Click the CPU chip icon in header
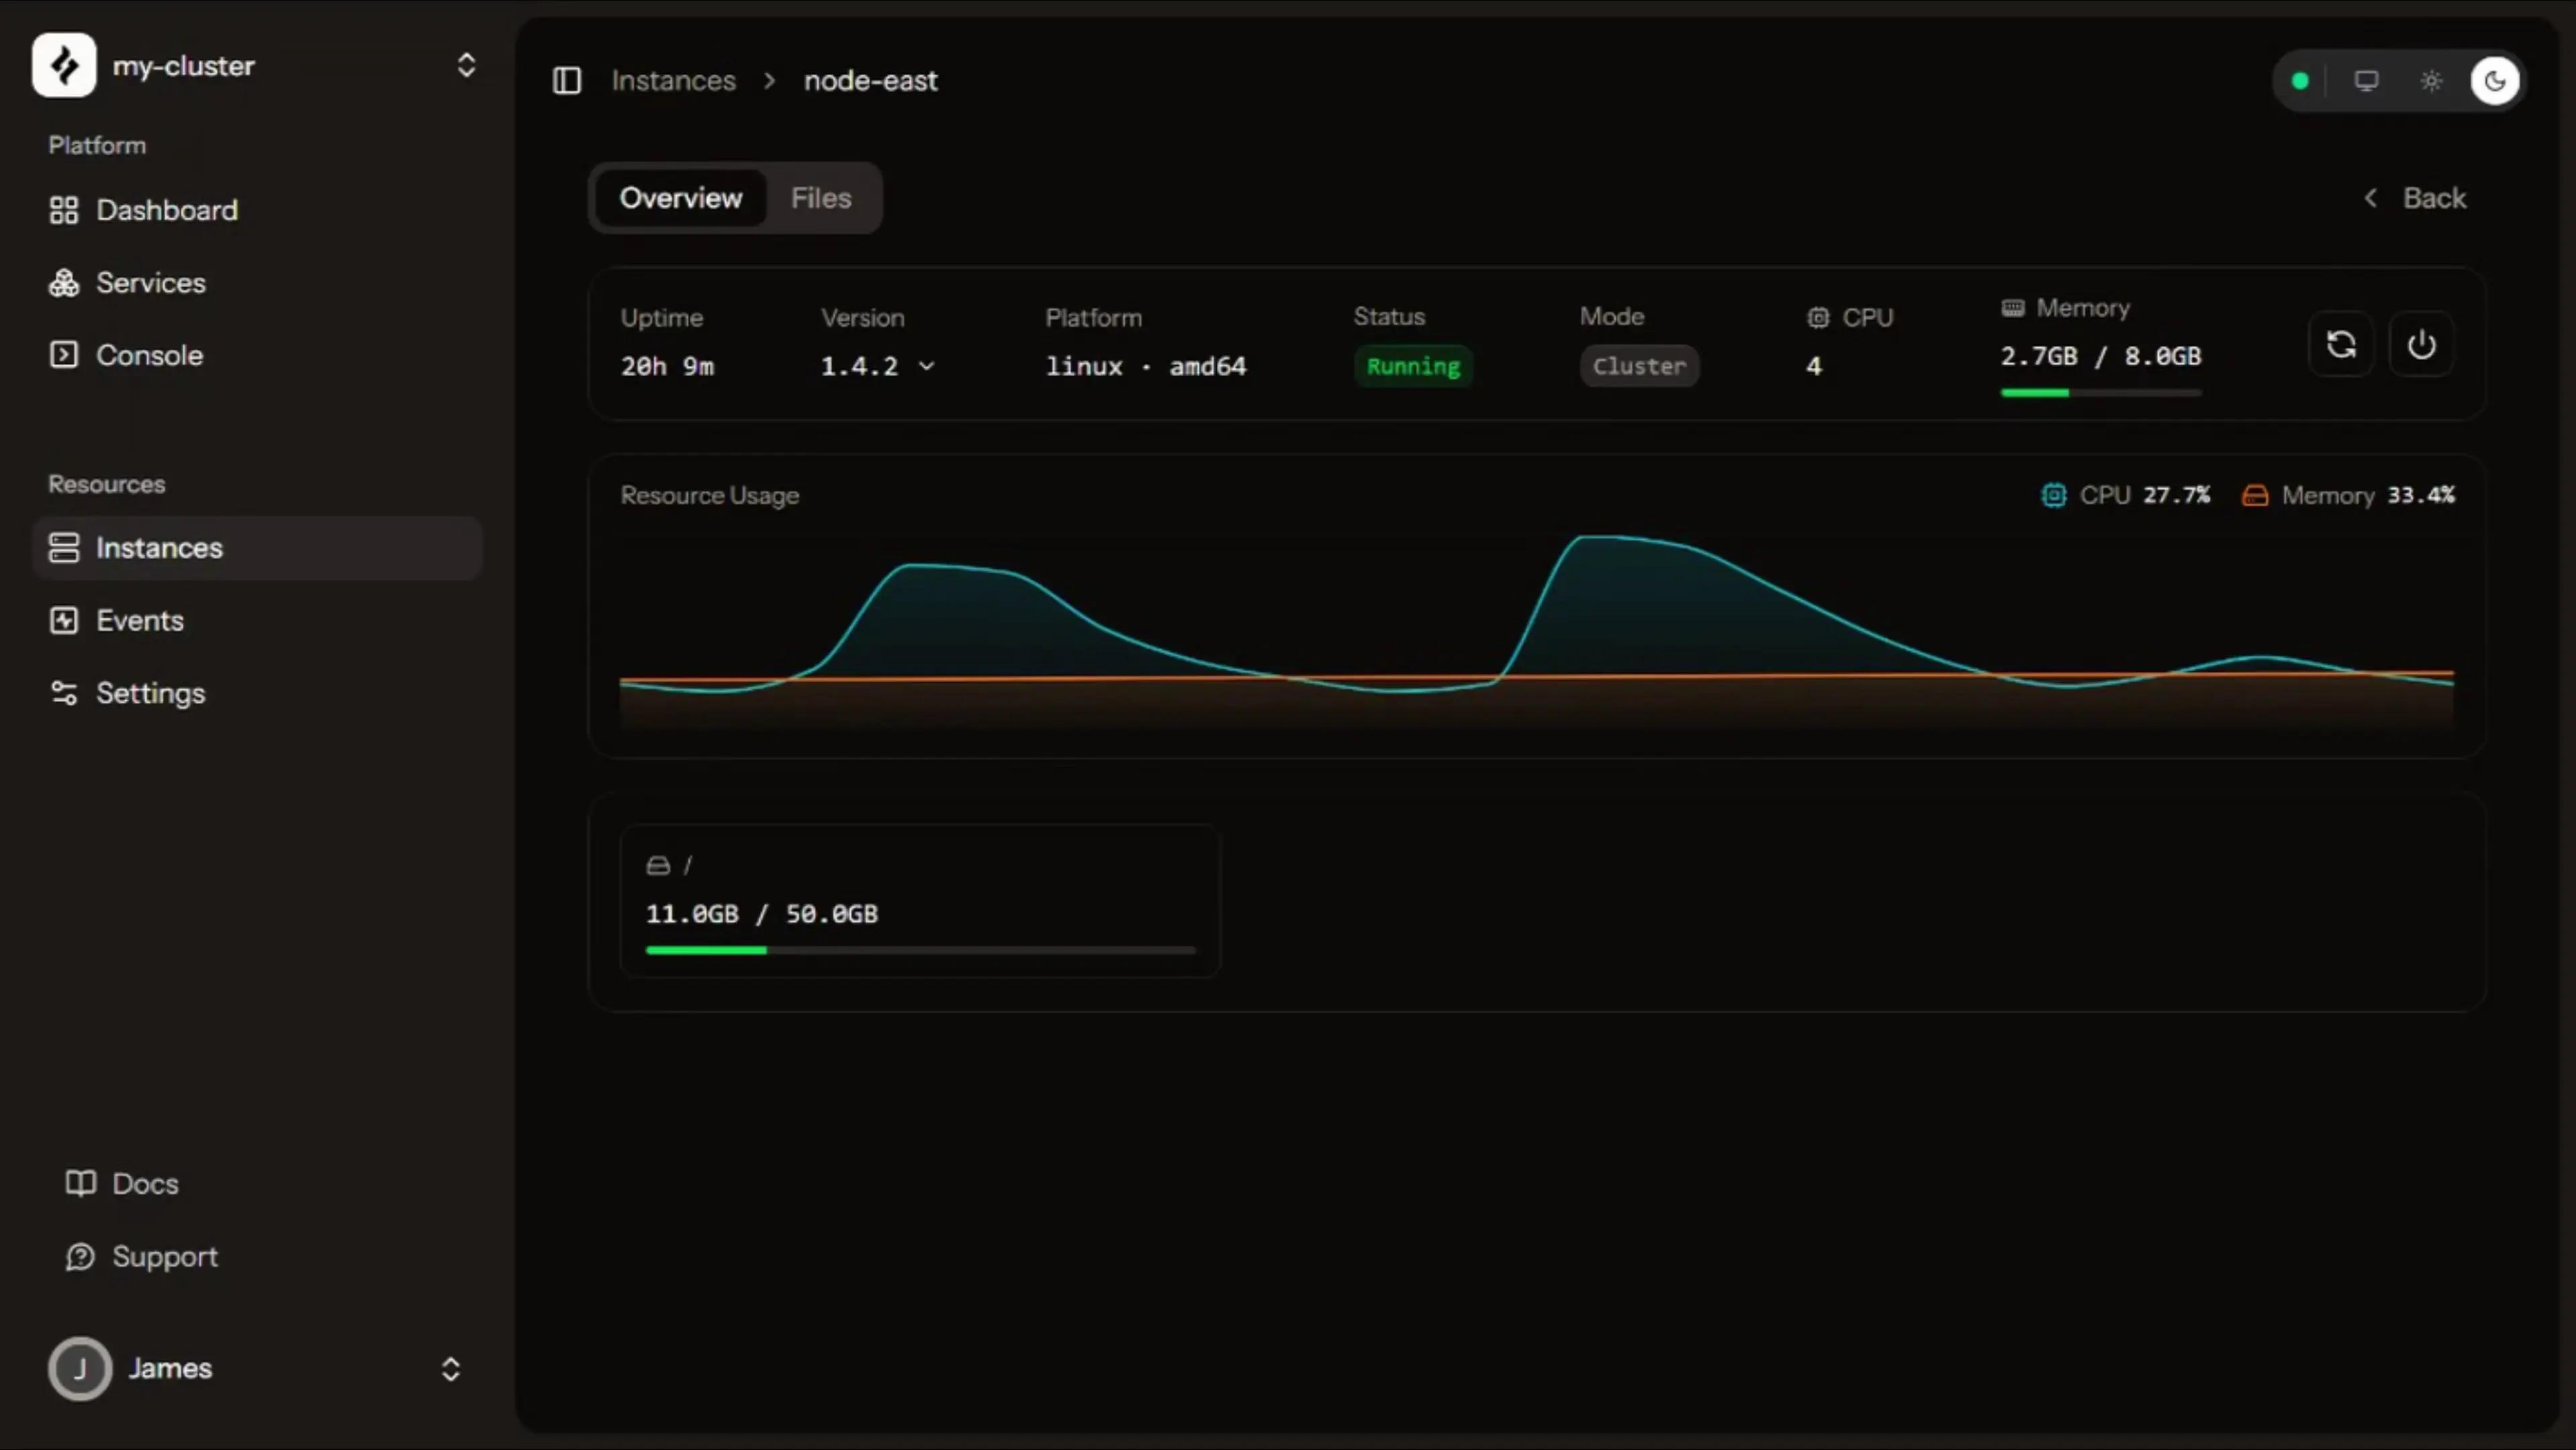 point(1818,318)
